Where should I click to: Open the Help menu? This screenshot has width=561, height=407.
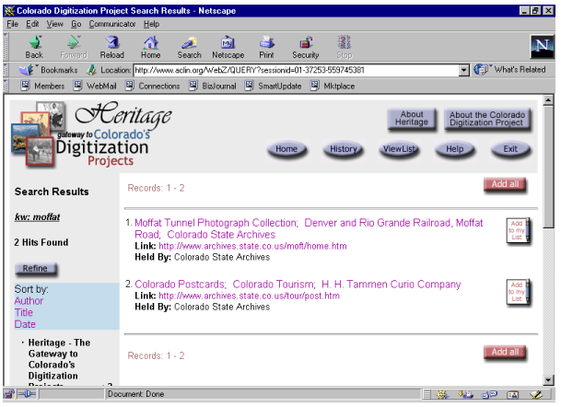pos(152,24)
